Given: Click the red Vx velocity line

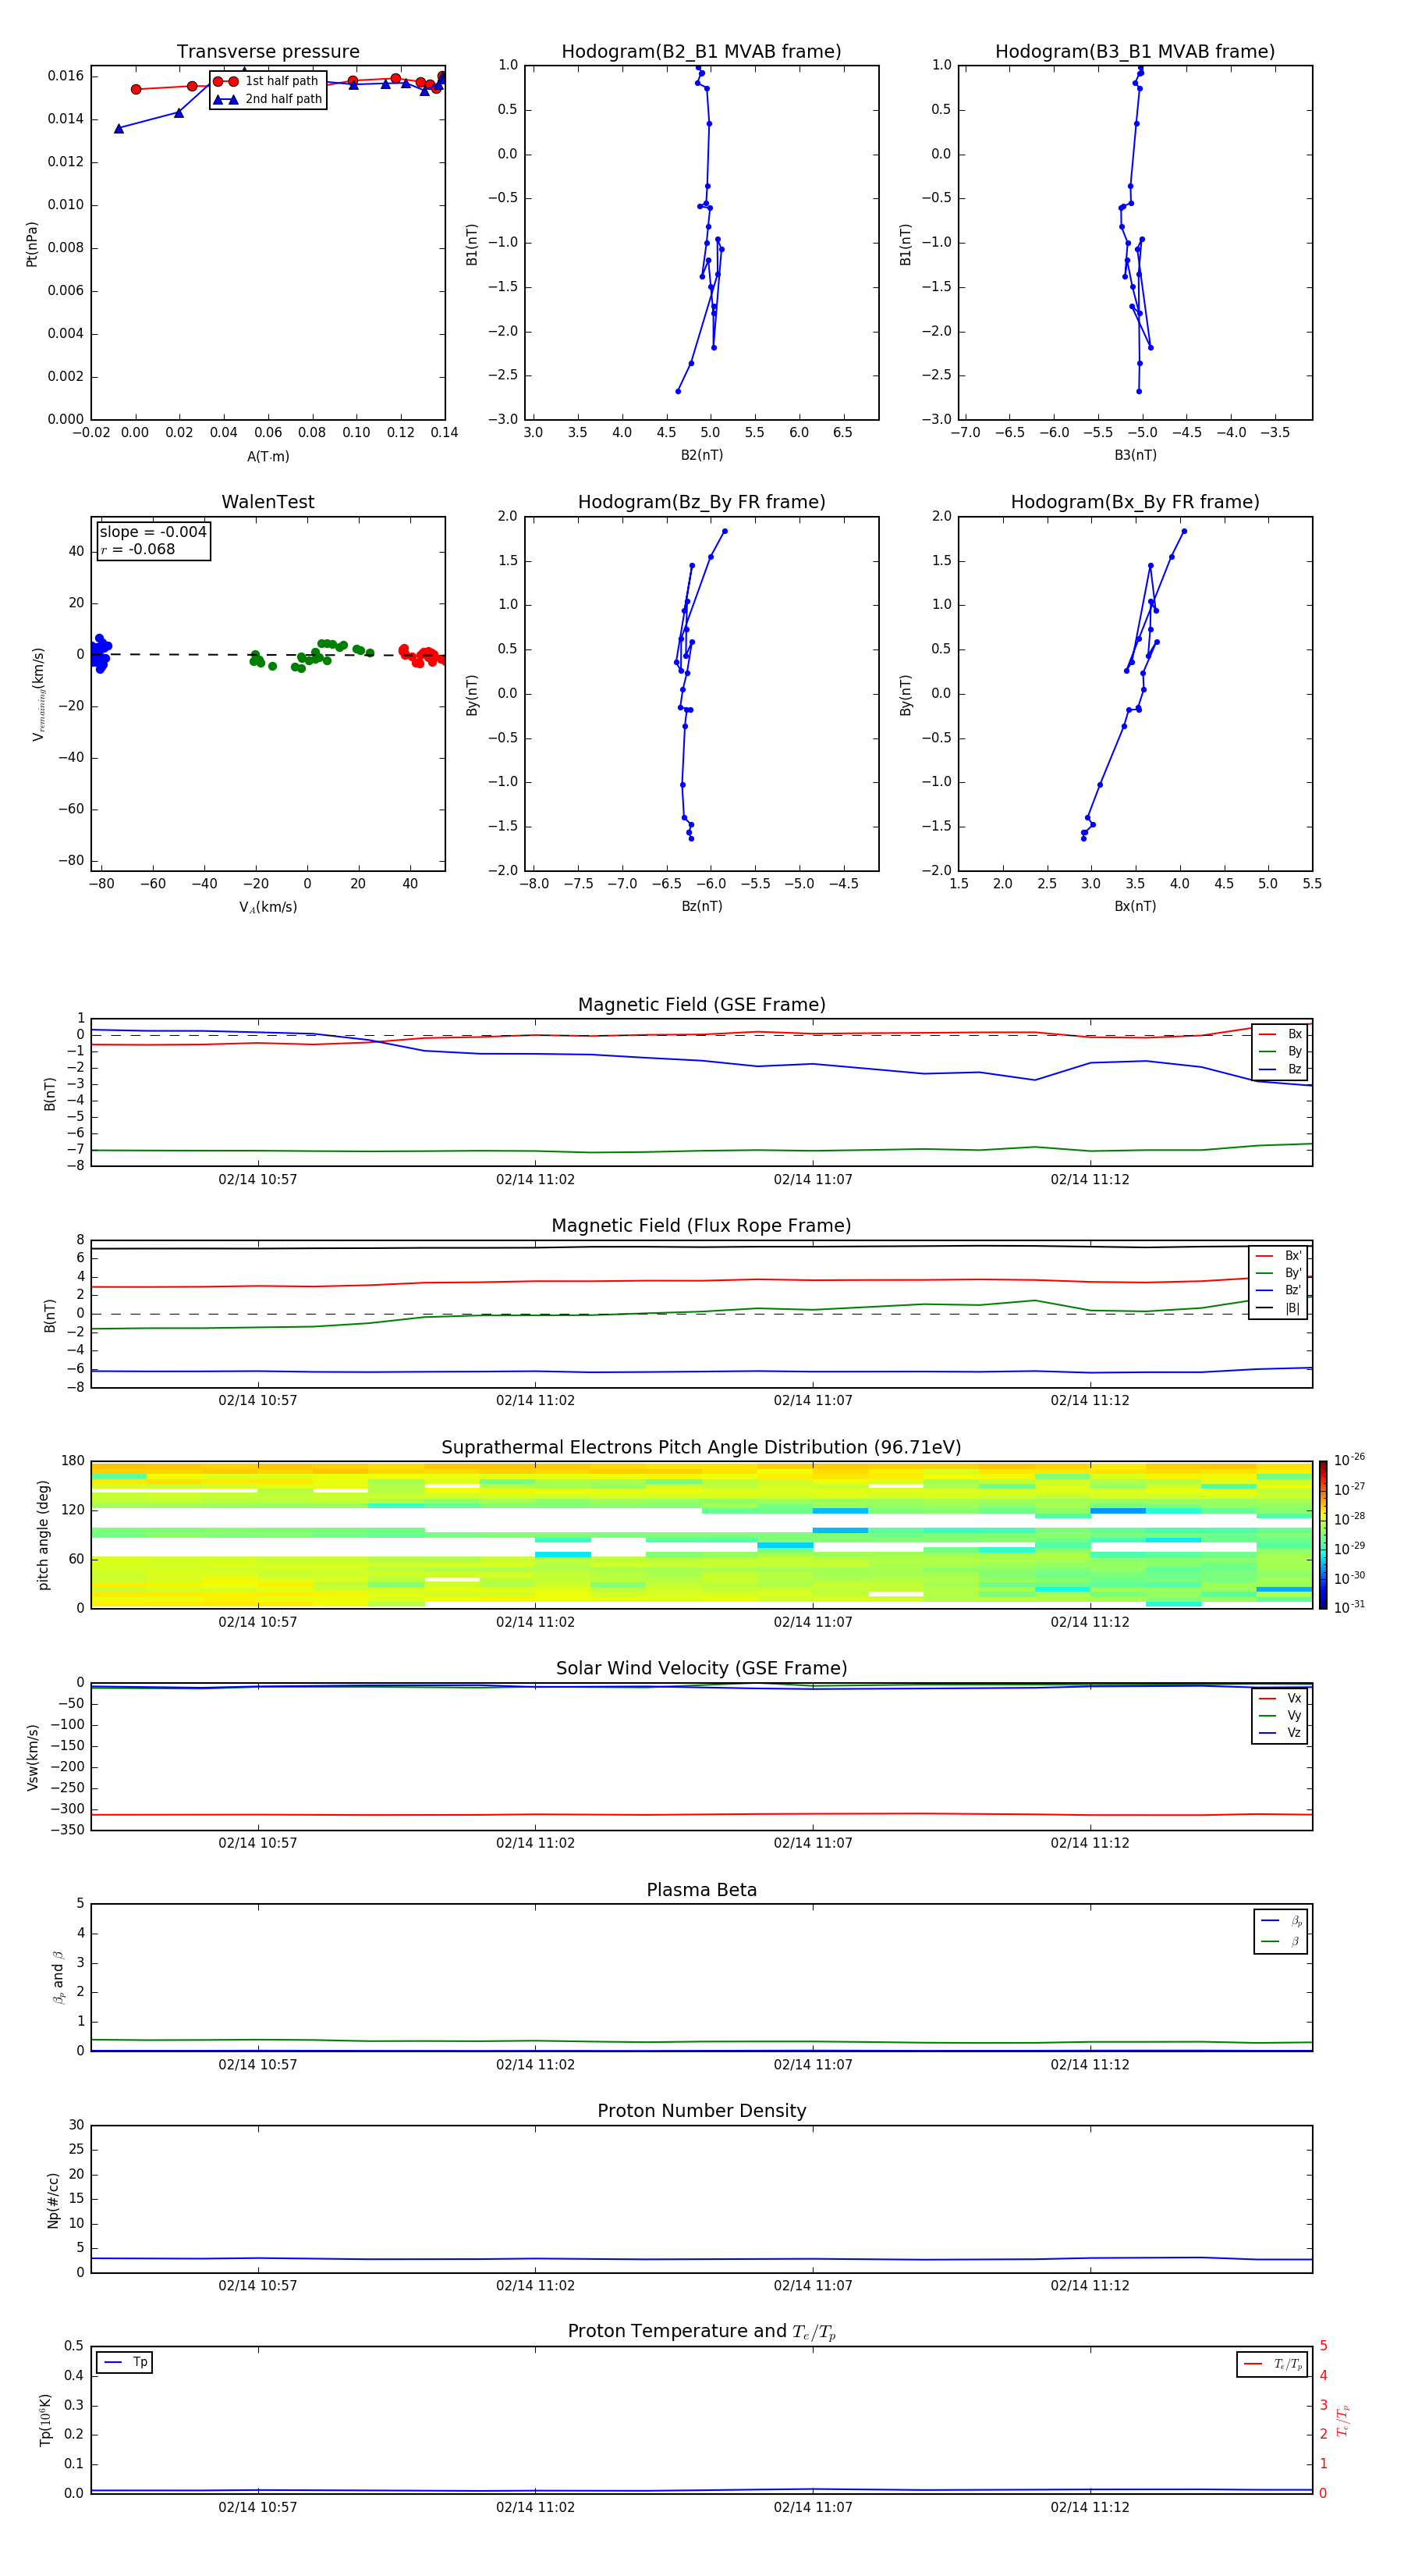Looking at the screenshot, I should pos(701,1815).
